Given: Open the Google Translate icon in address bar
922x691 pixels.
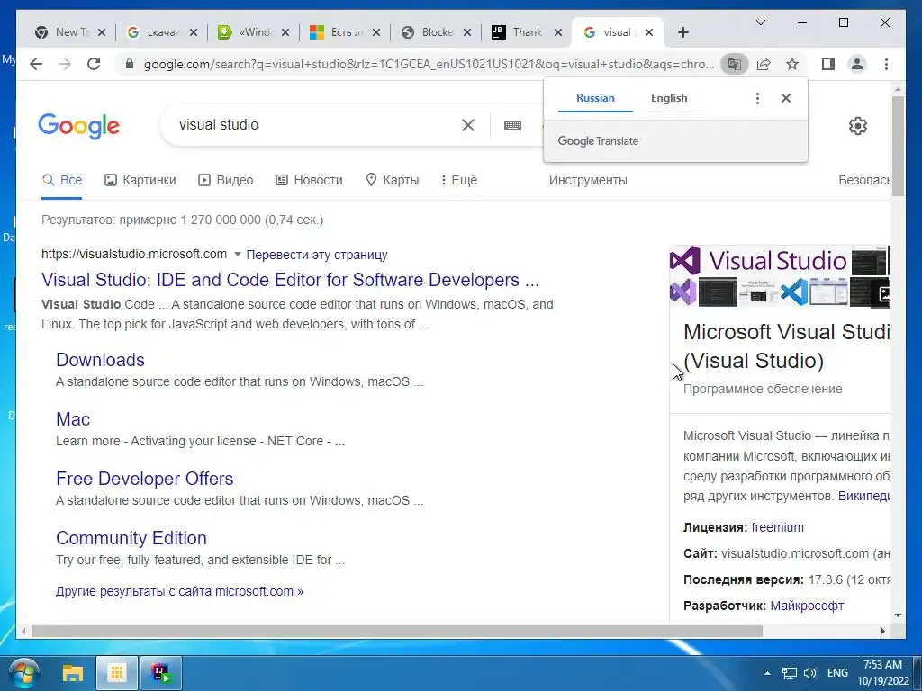Looking at the screenshot, I should tap(735, 64).
